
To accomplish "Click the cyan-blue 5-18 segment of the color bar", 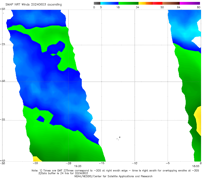I will pos(109,3).
